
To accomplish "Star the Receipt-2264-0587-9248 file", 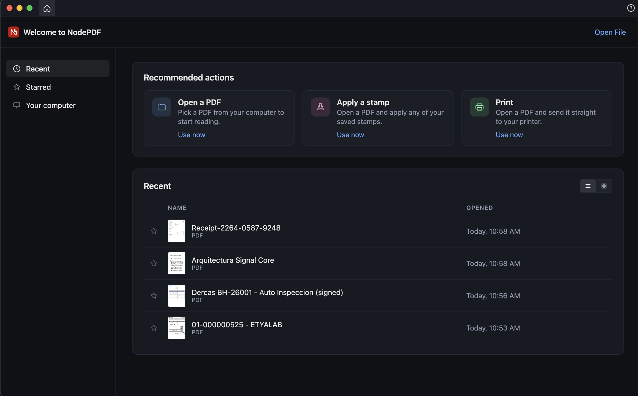I will pyautogui.click(x=154, y=231).
